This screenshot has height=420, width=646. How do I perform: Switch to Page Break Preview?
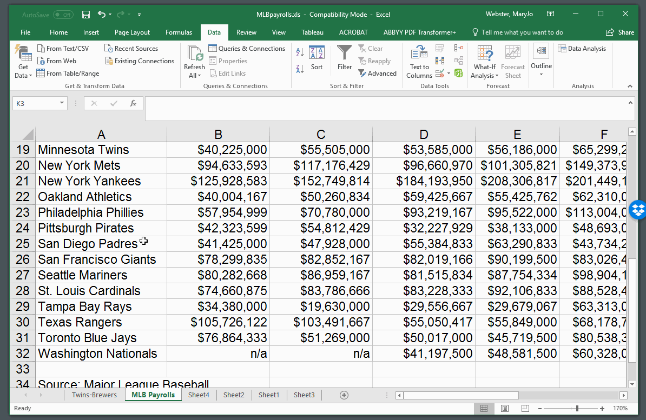click(525, 408)
